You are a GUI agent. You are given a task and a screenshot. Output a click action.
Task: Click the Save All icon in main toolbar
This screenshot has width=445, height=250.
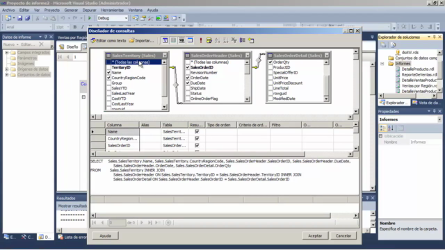28,18
